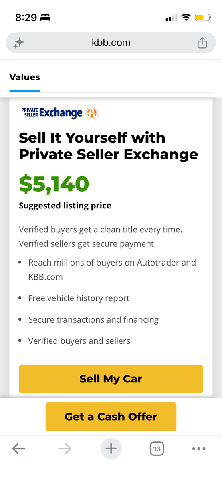The image size is (222, 482).
Task: Select the Values tab
Action: coord(25,77)
